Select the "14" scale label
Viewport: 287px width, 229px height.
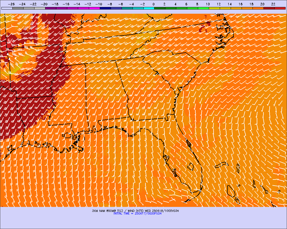pyautogui.click(x=230, y=4)
